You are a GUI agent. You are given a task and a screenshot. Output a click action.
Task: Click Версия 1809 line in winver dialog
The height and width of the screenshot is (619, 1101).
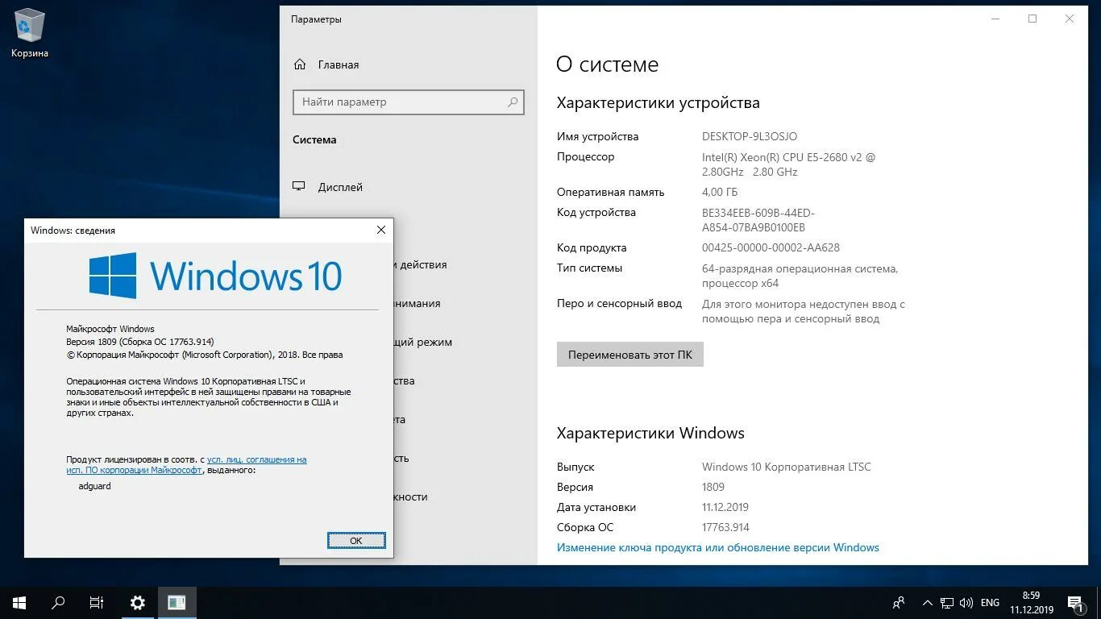point(140,342)
